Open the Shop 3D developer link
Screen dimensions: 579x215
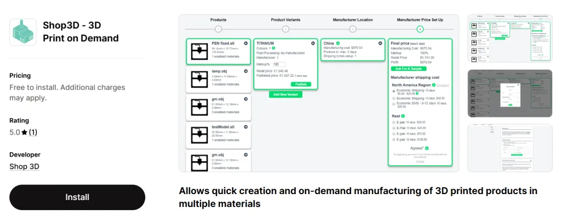24,166
